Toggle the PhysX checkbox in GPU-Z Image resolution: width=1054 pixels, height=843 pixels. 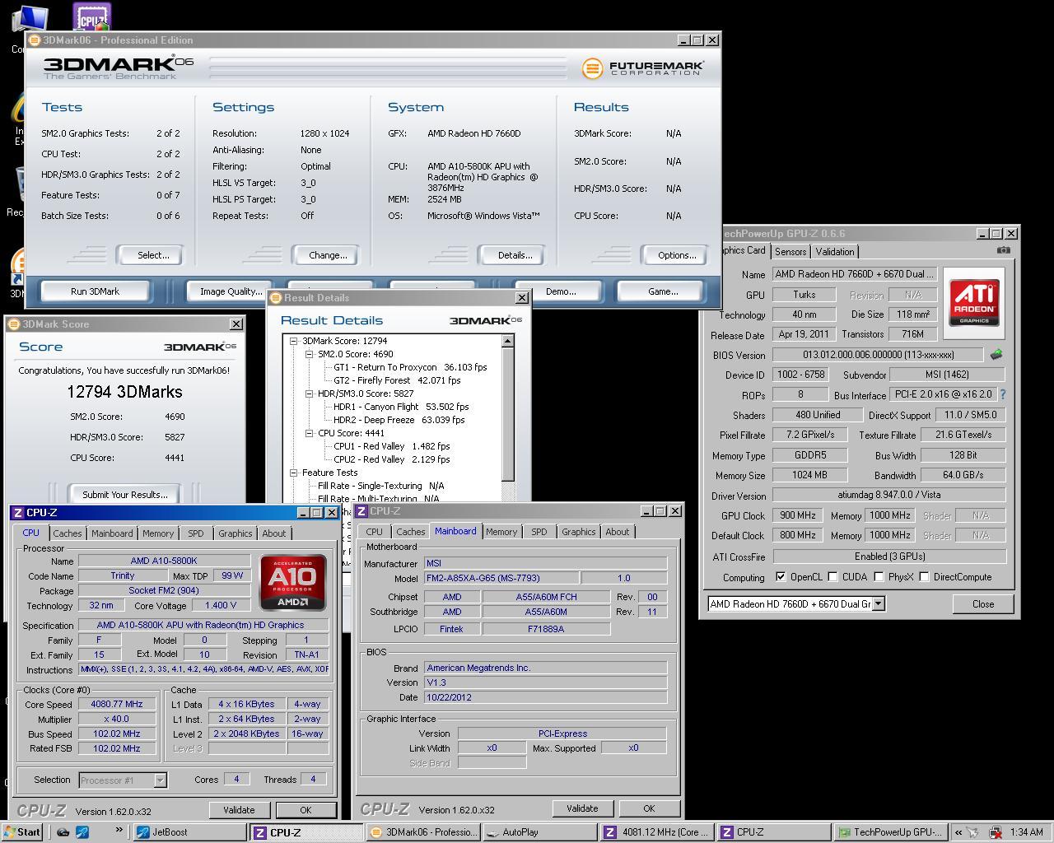[879, 577]
